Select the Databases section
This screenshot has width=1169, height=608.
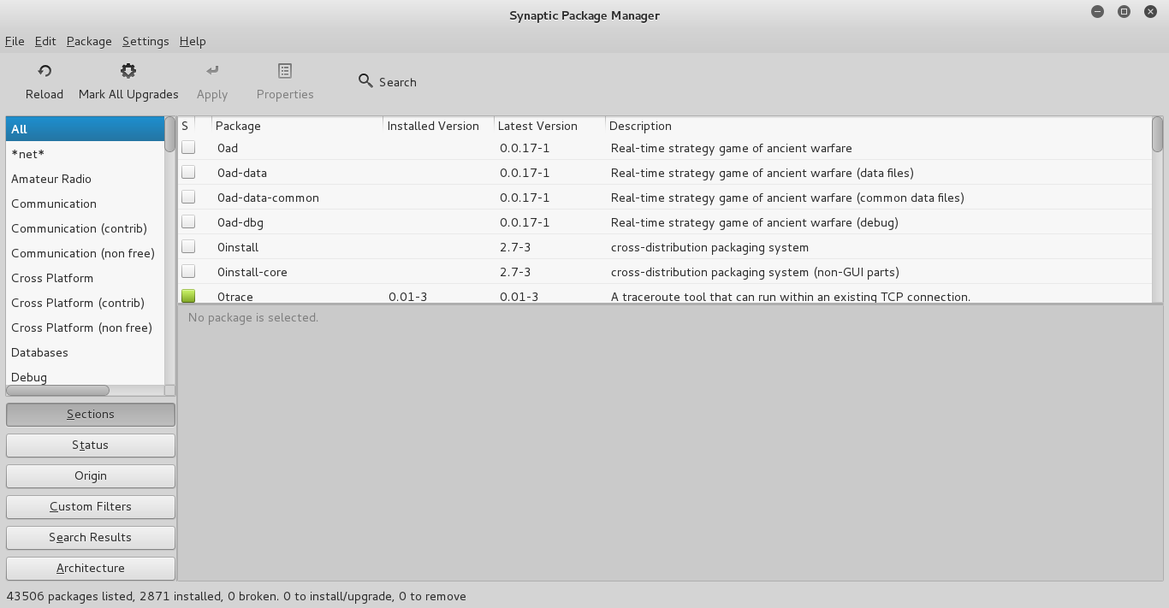tap(85, 352)
